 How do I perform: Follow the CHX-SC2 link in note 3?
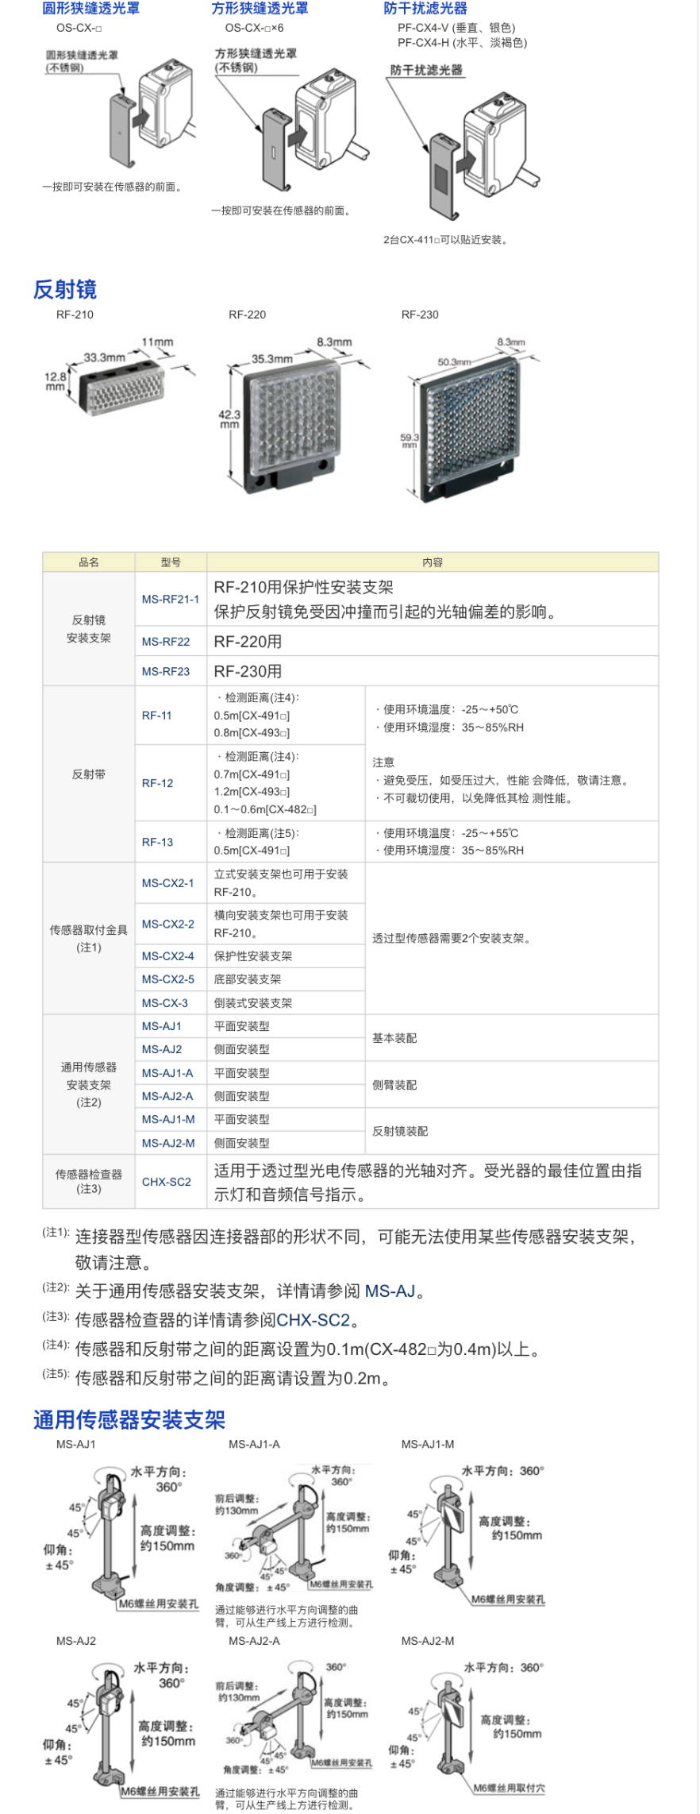click(x=313, y=1320)
